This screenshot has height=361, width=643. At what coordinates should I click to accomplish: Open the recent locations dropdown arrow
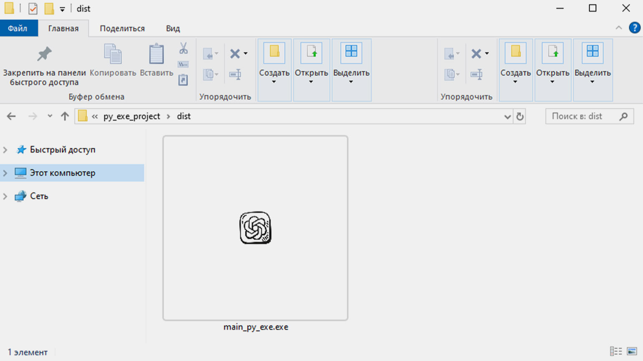click(x=50, y=116)
